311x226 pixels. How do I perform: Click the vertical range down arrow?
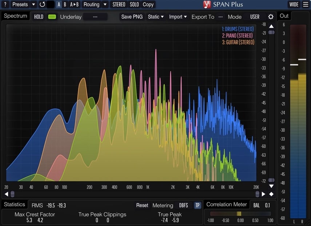[x=271, y=186]
